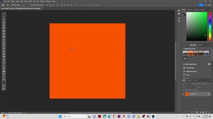This screenshot has width=213, height=119.
Task: Add a layer mask in Layers panel
Action: pyautogui.click(x=197, y=112)
